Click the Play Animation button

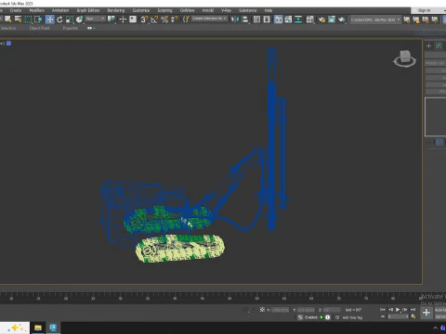click(398, 309)
